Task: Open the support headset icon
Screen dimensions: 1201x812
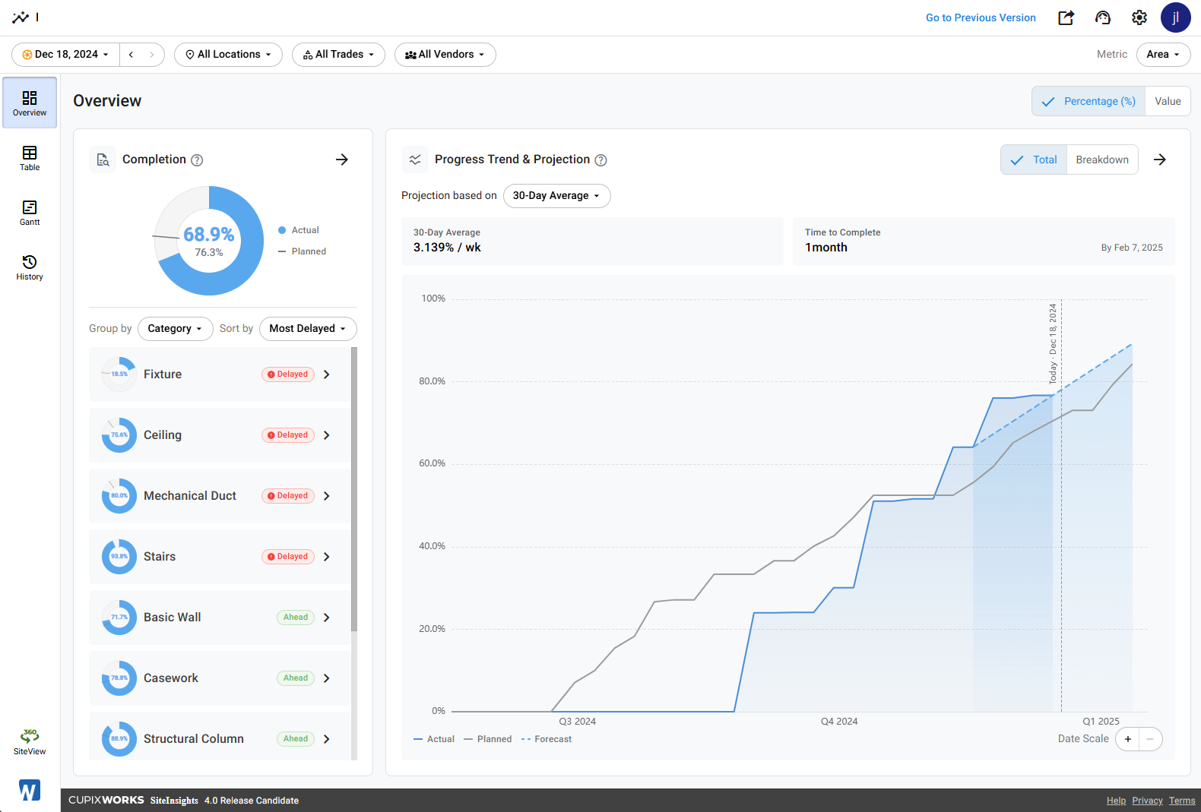Action: 1103,17
